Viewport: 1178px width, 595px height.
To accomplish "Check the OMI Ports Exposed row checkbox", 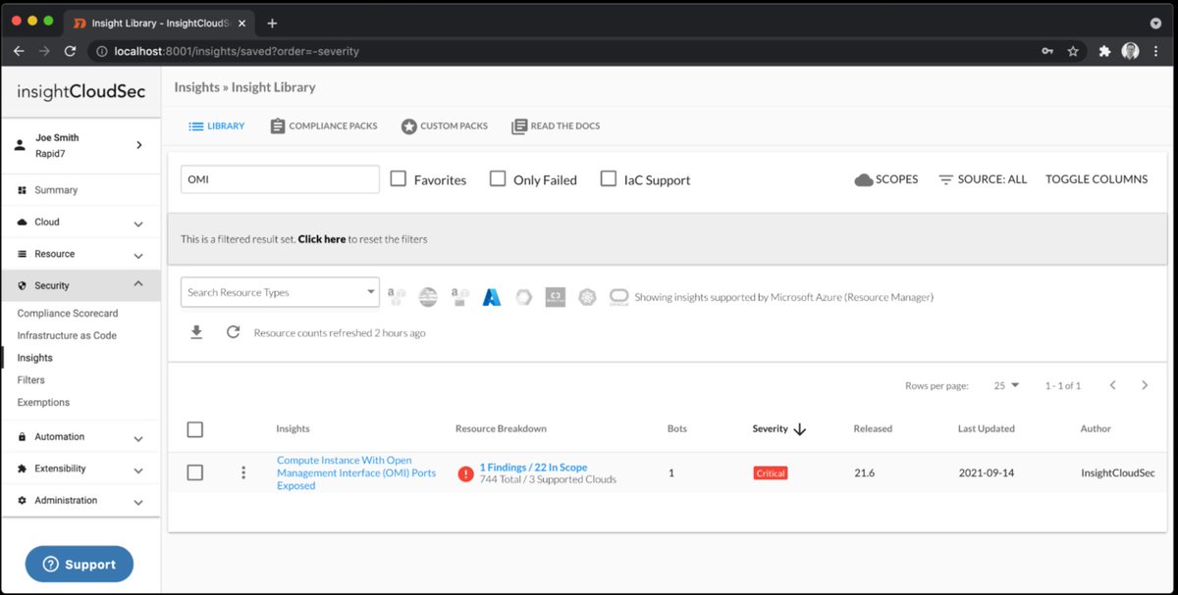I will tap(195, 472).
